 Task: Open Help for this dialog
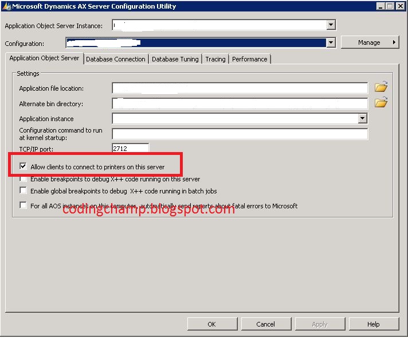(x=374, y=324)
